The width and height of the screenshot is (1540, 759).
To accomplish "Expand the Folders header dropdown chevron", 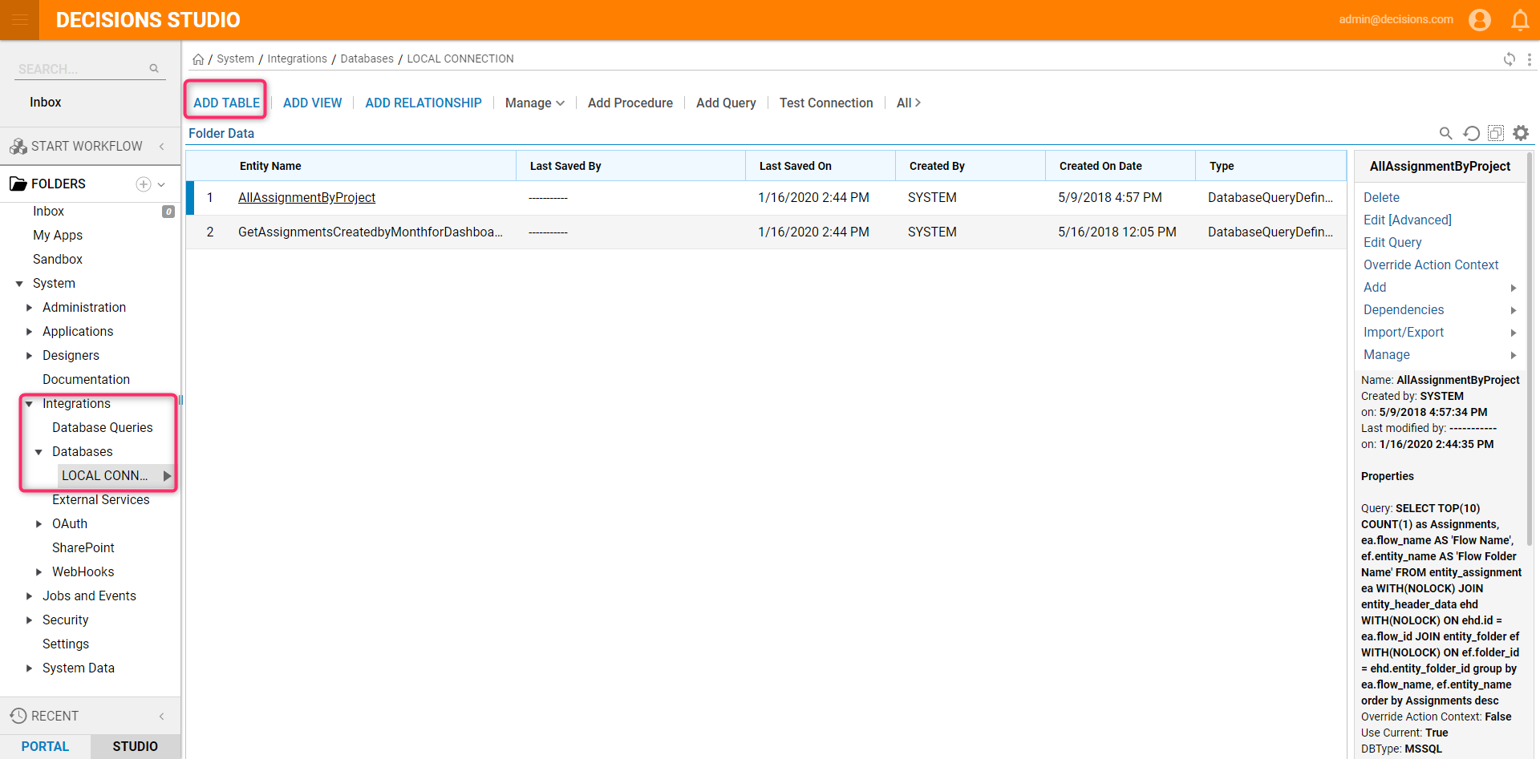I will (x=161, y=184).
